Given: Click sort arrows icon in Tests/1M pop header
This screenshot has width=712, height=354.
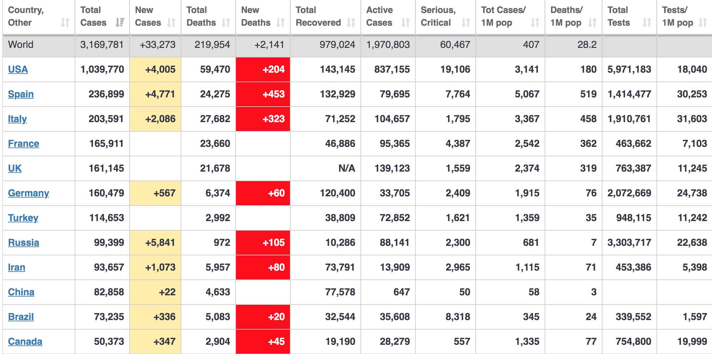Looking at the screenshot, I should point(703,23).
